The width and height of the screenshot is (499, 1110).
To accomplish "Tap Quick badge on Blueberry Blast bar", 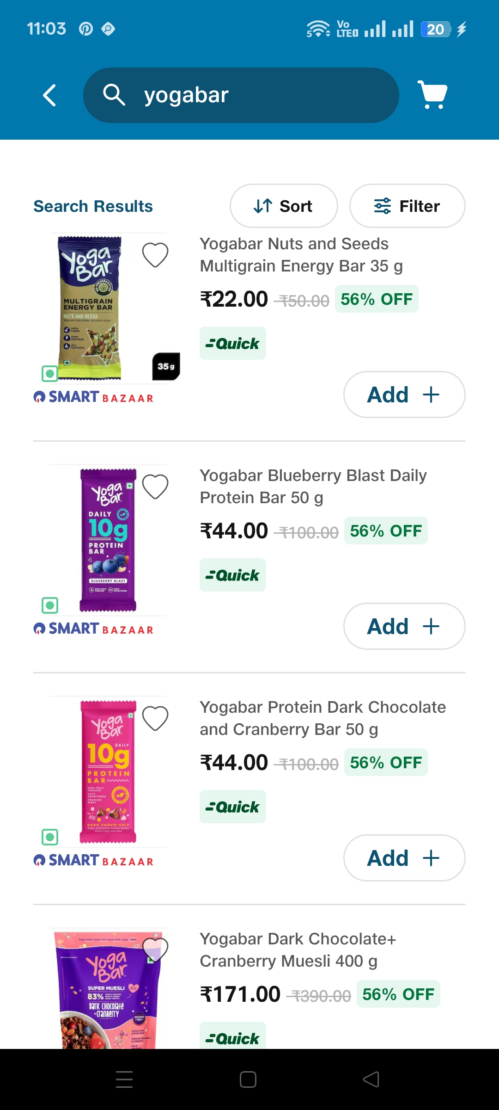I will (x=233, y=575).
